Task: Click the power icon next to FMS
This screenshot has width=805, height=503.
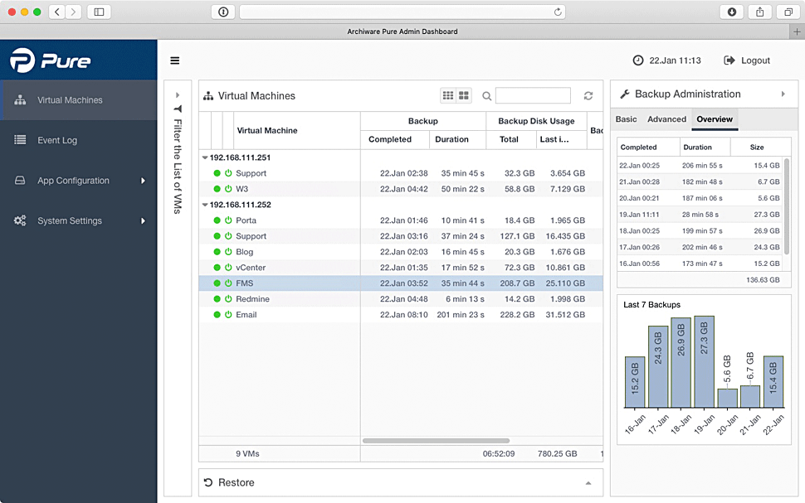Action: pos(228,283)
